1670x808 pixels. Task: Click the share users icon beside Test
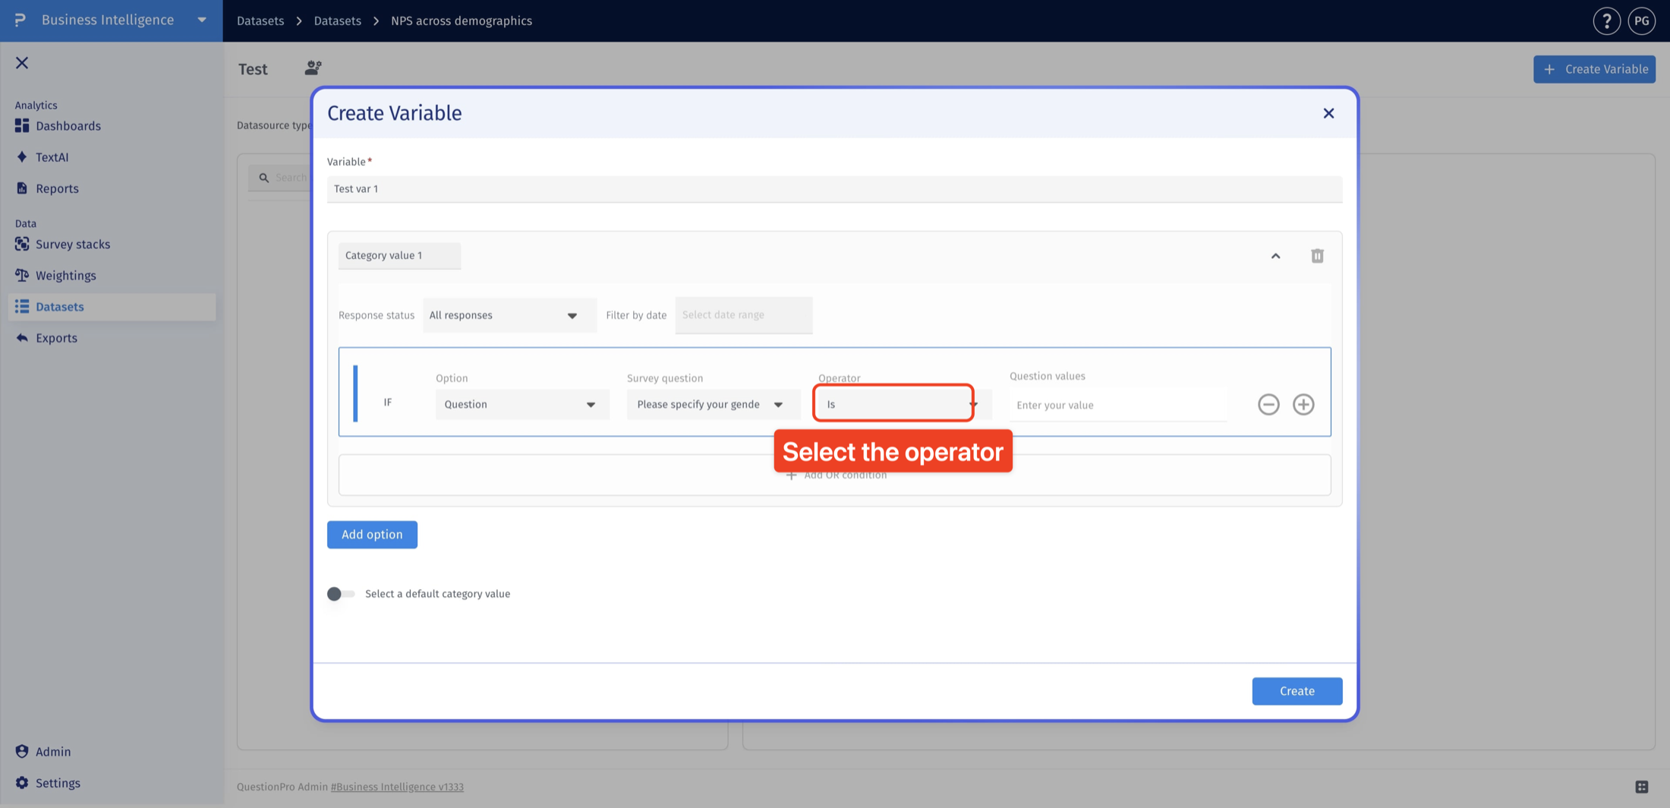tap(313, 68)
